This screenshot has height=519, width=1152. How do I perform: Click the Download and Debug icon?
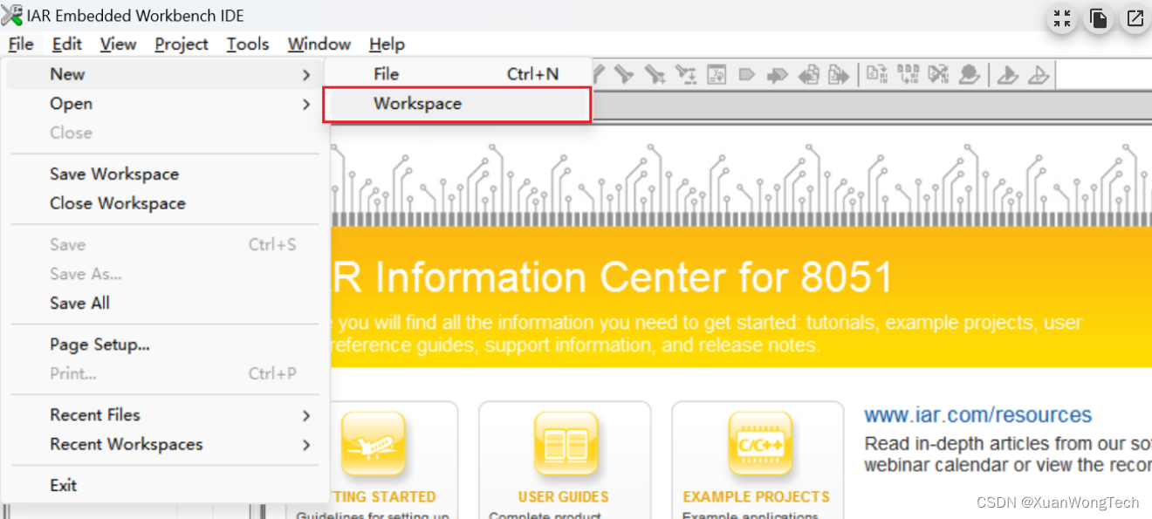tap(1008, 75)
